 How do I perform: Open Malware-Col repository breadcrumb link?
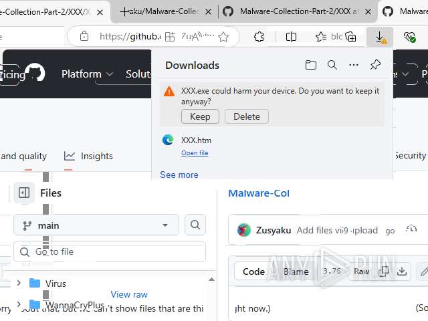[259, 193]
